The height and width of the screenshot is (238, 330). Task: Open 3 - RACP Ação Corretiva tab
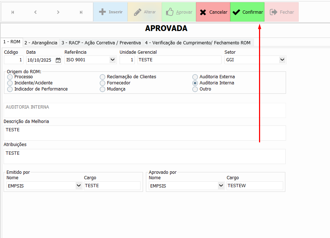click(101, 43)
